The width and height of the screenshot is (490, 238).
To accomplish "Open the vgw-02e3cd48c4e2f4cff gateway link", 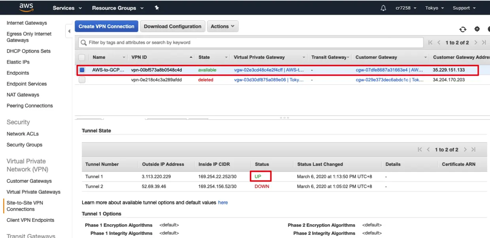I will [269, 70].
